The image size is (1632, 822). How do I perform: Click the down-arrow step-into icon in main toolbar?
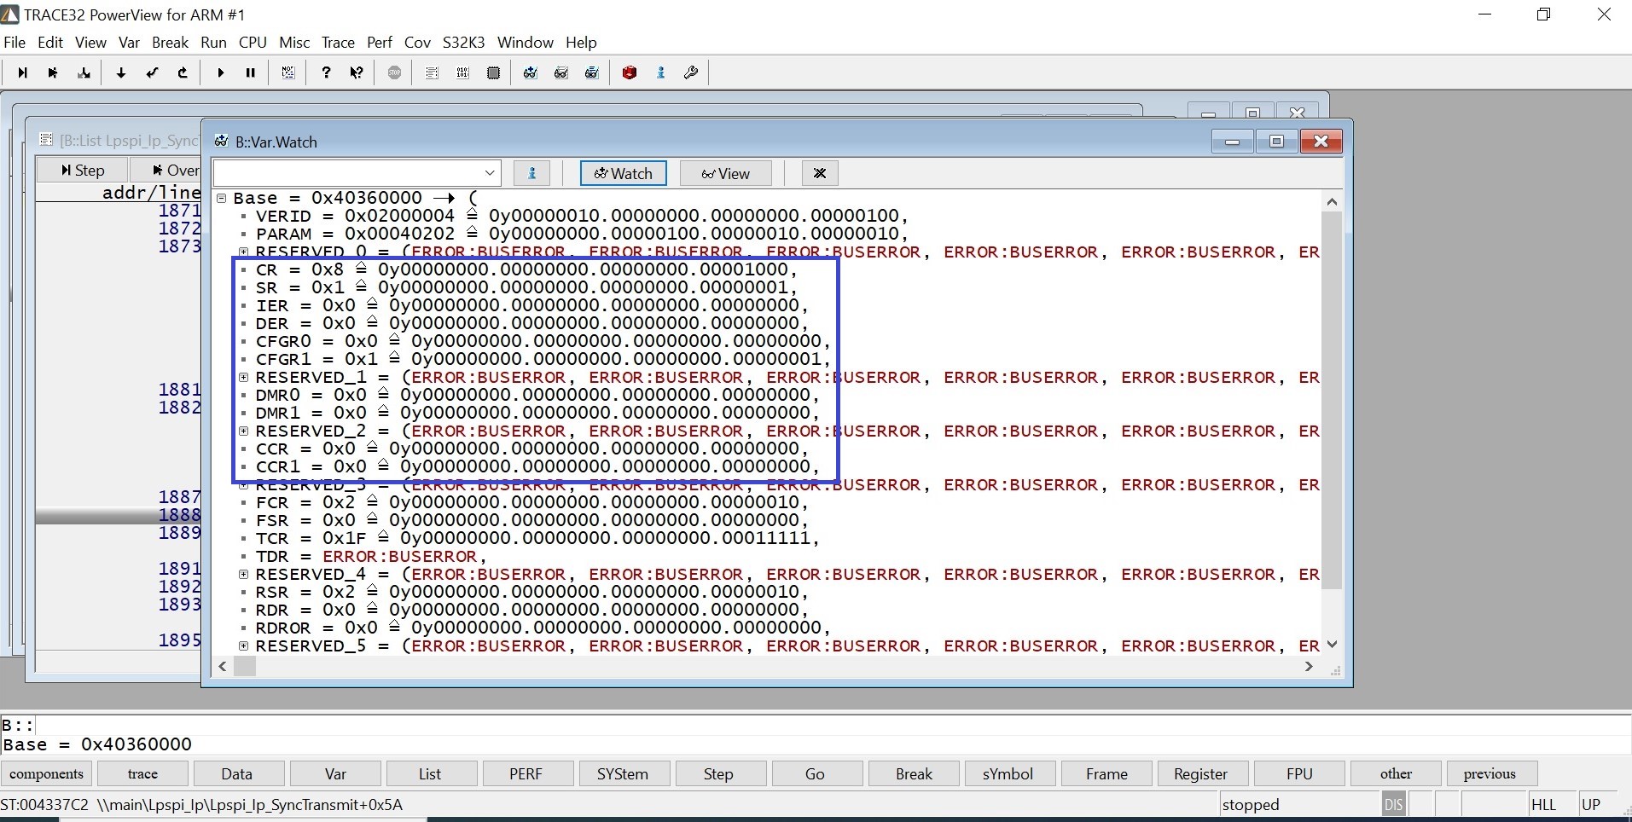click(121, 73)
